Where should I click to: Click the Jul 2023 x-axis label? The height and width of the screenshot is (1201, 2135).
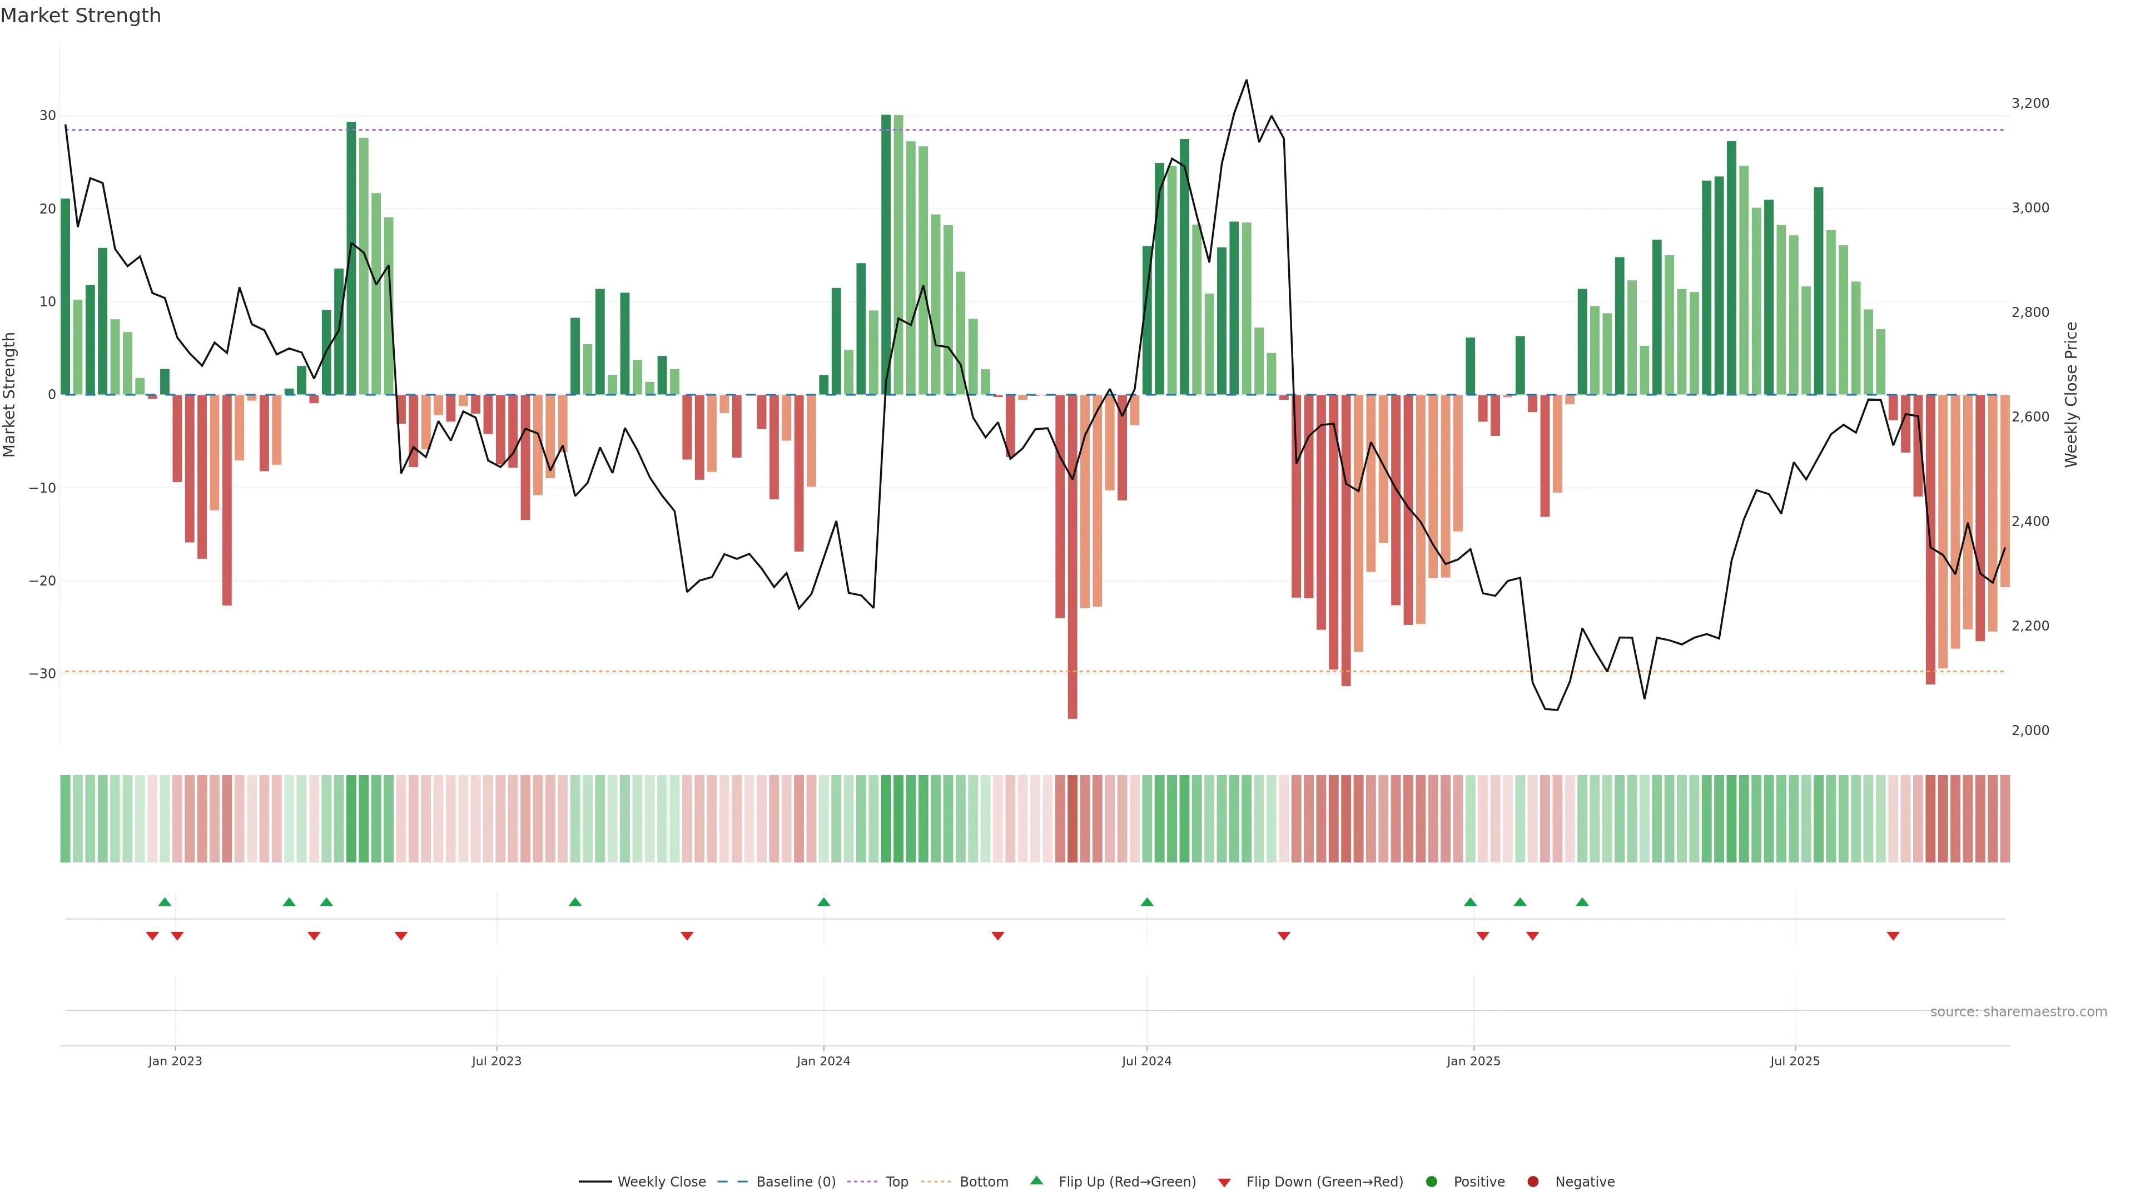pos(496,1061)
